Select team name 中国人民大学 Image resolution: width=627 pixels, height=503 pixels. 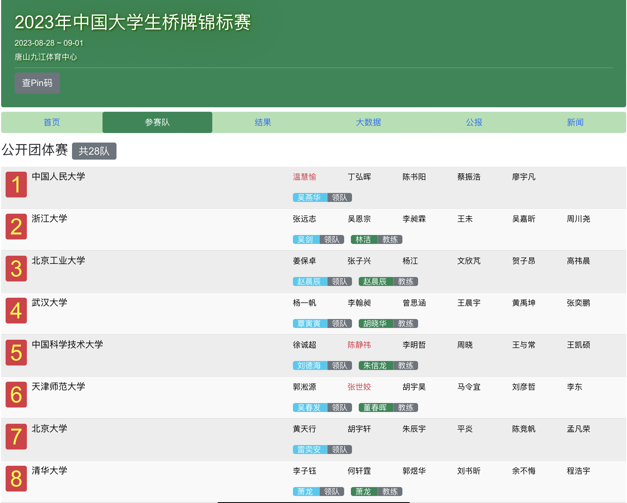(x=59, y=176)
